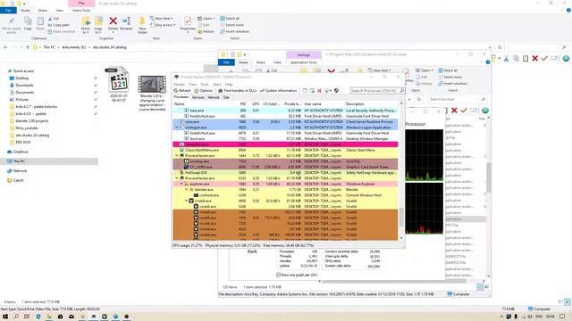Open System information from Process Hacker toolbar
572x321 pixels.
pyautogui.click(x=278, y=91)
